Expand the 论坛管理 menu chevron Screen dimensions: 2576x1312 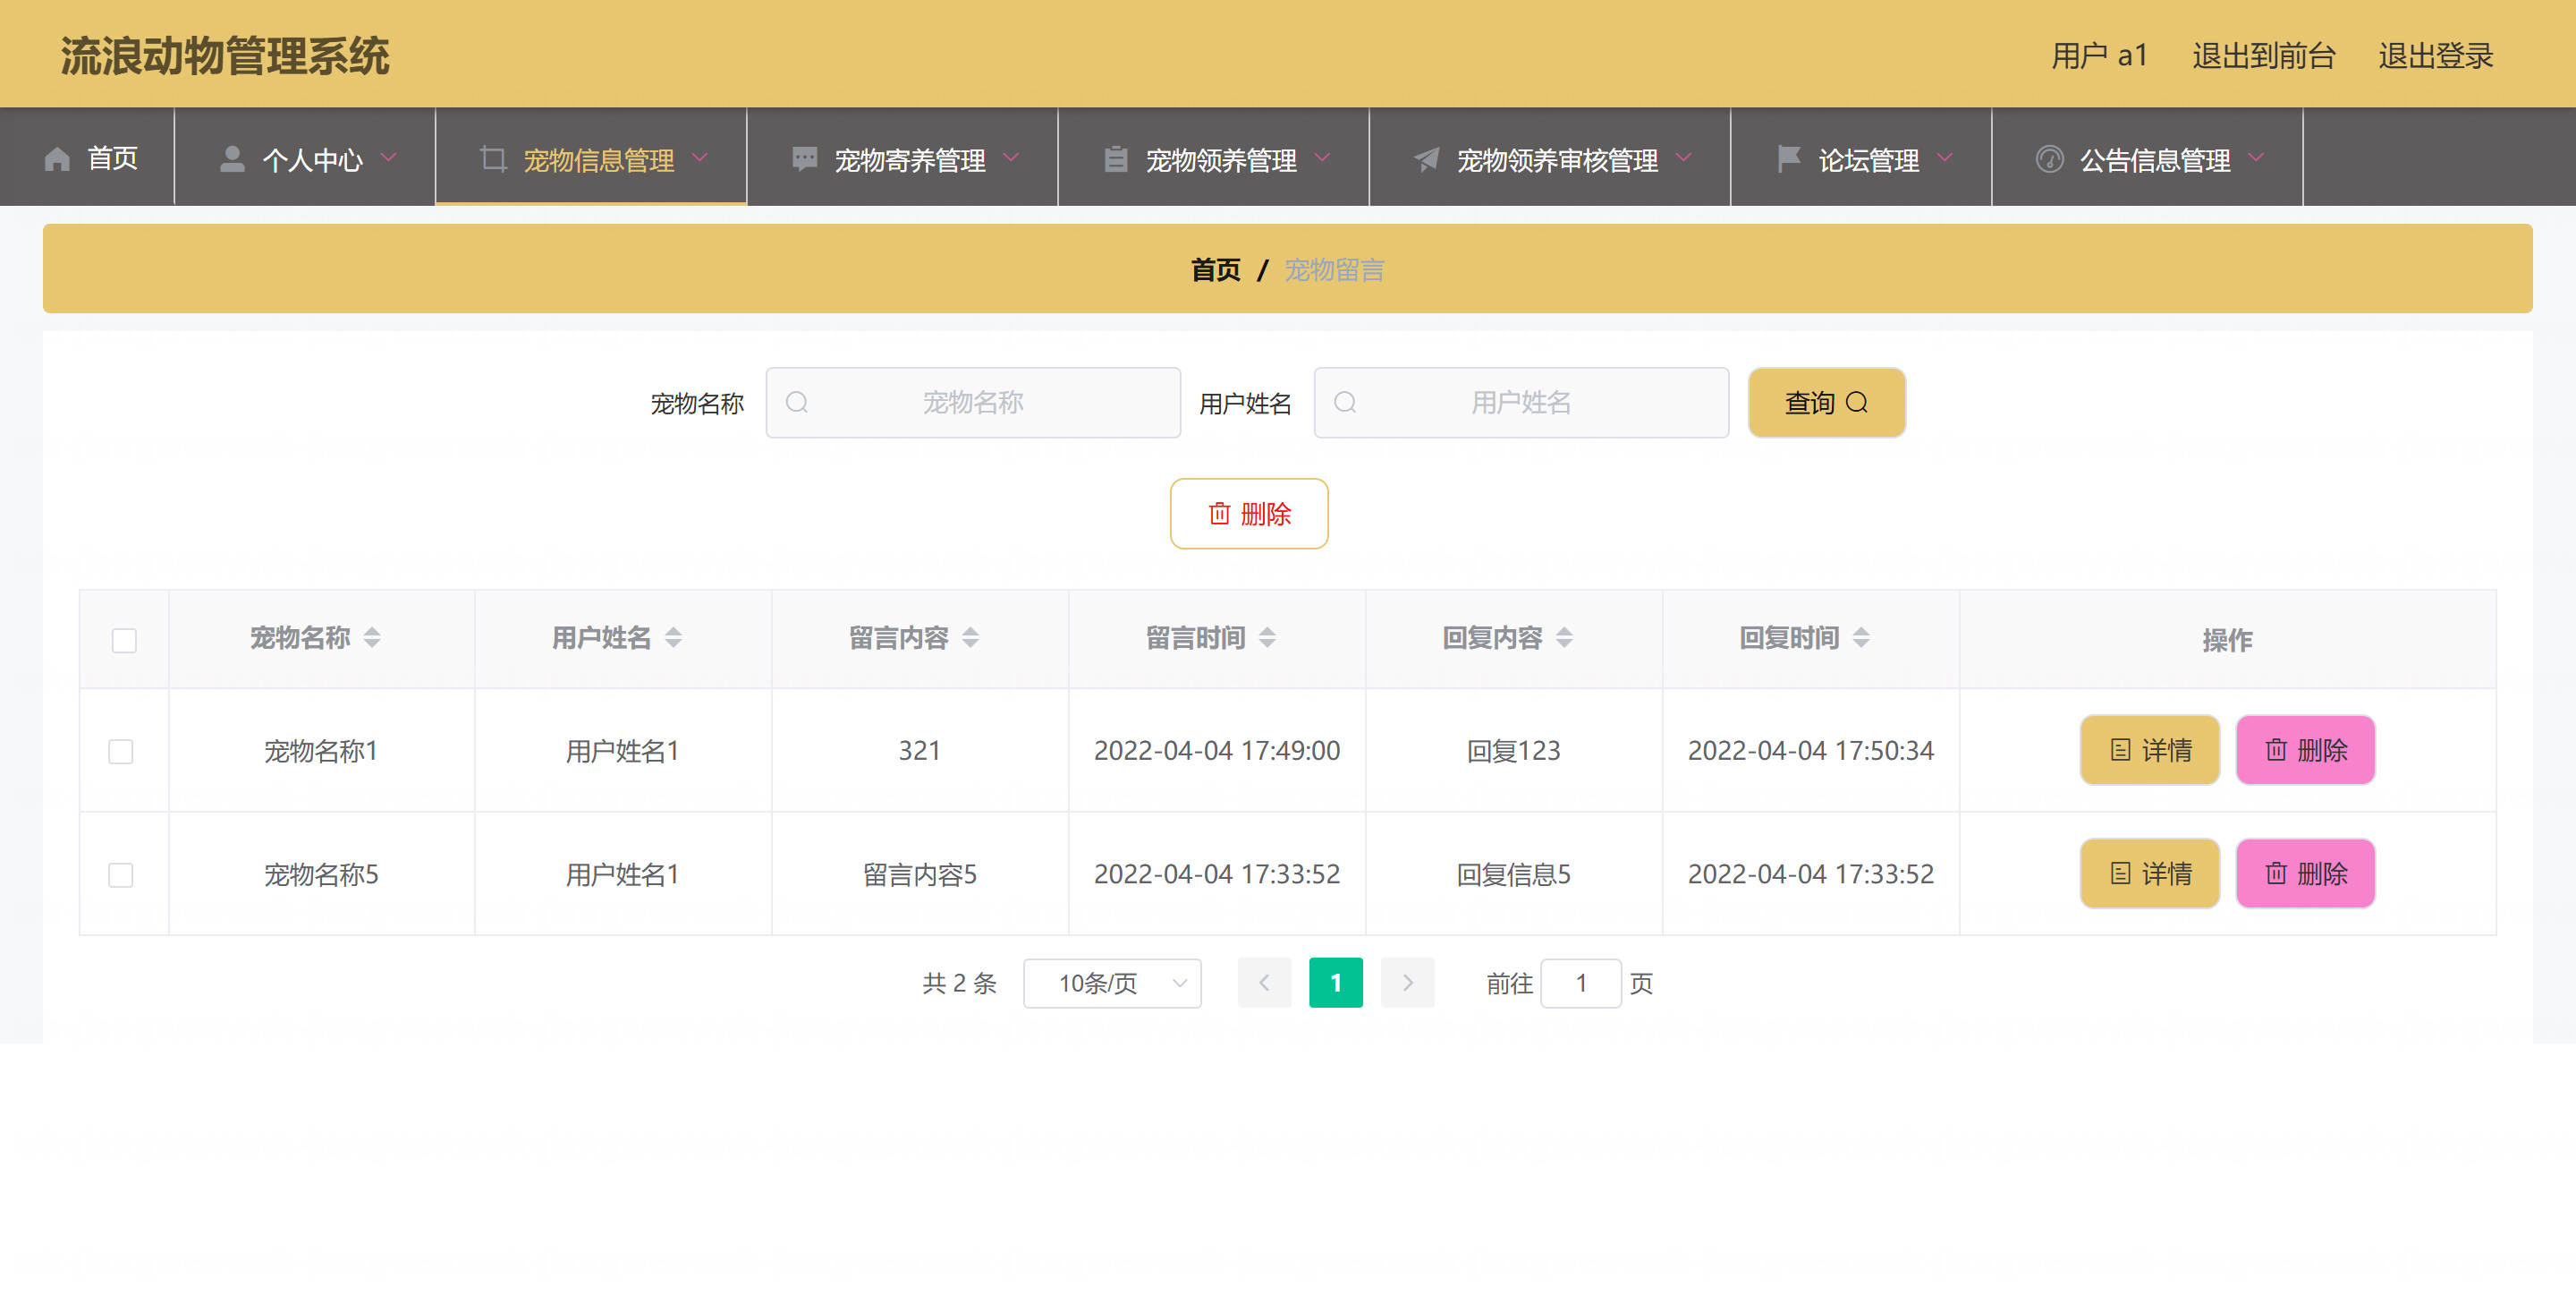[x=1945, y=158]
